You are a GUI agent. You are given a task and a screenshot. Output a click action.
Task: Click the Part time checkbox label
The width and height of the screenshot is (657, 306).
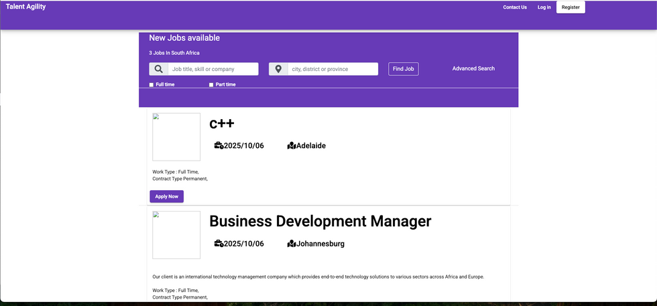(x=225, y=84)
